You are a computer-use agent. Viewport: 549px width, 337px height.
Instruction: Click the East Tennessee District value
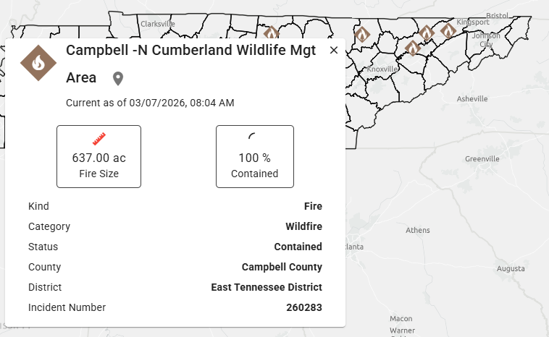click(x=267, y=287)
